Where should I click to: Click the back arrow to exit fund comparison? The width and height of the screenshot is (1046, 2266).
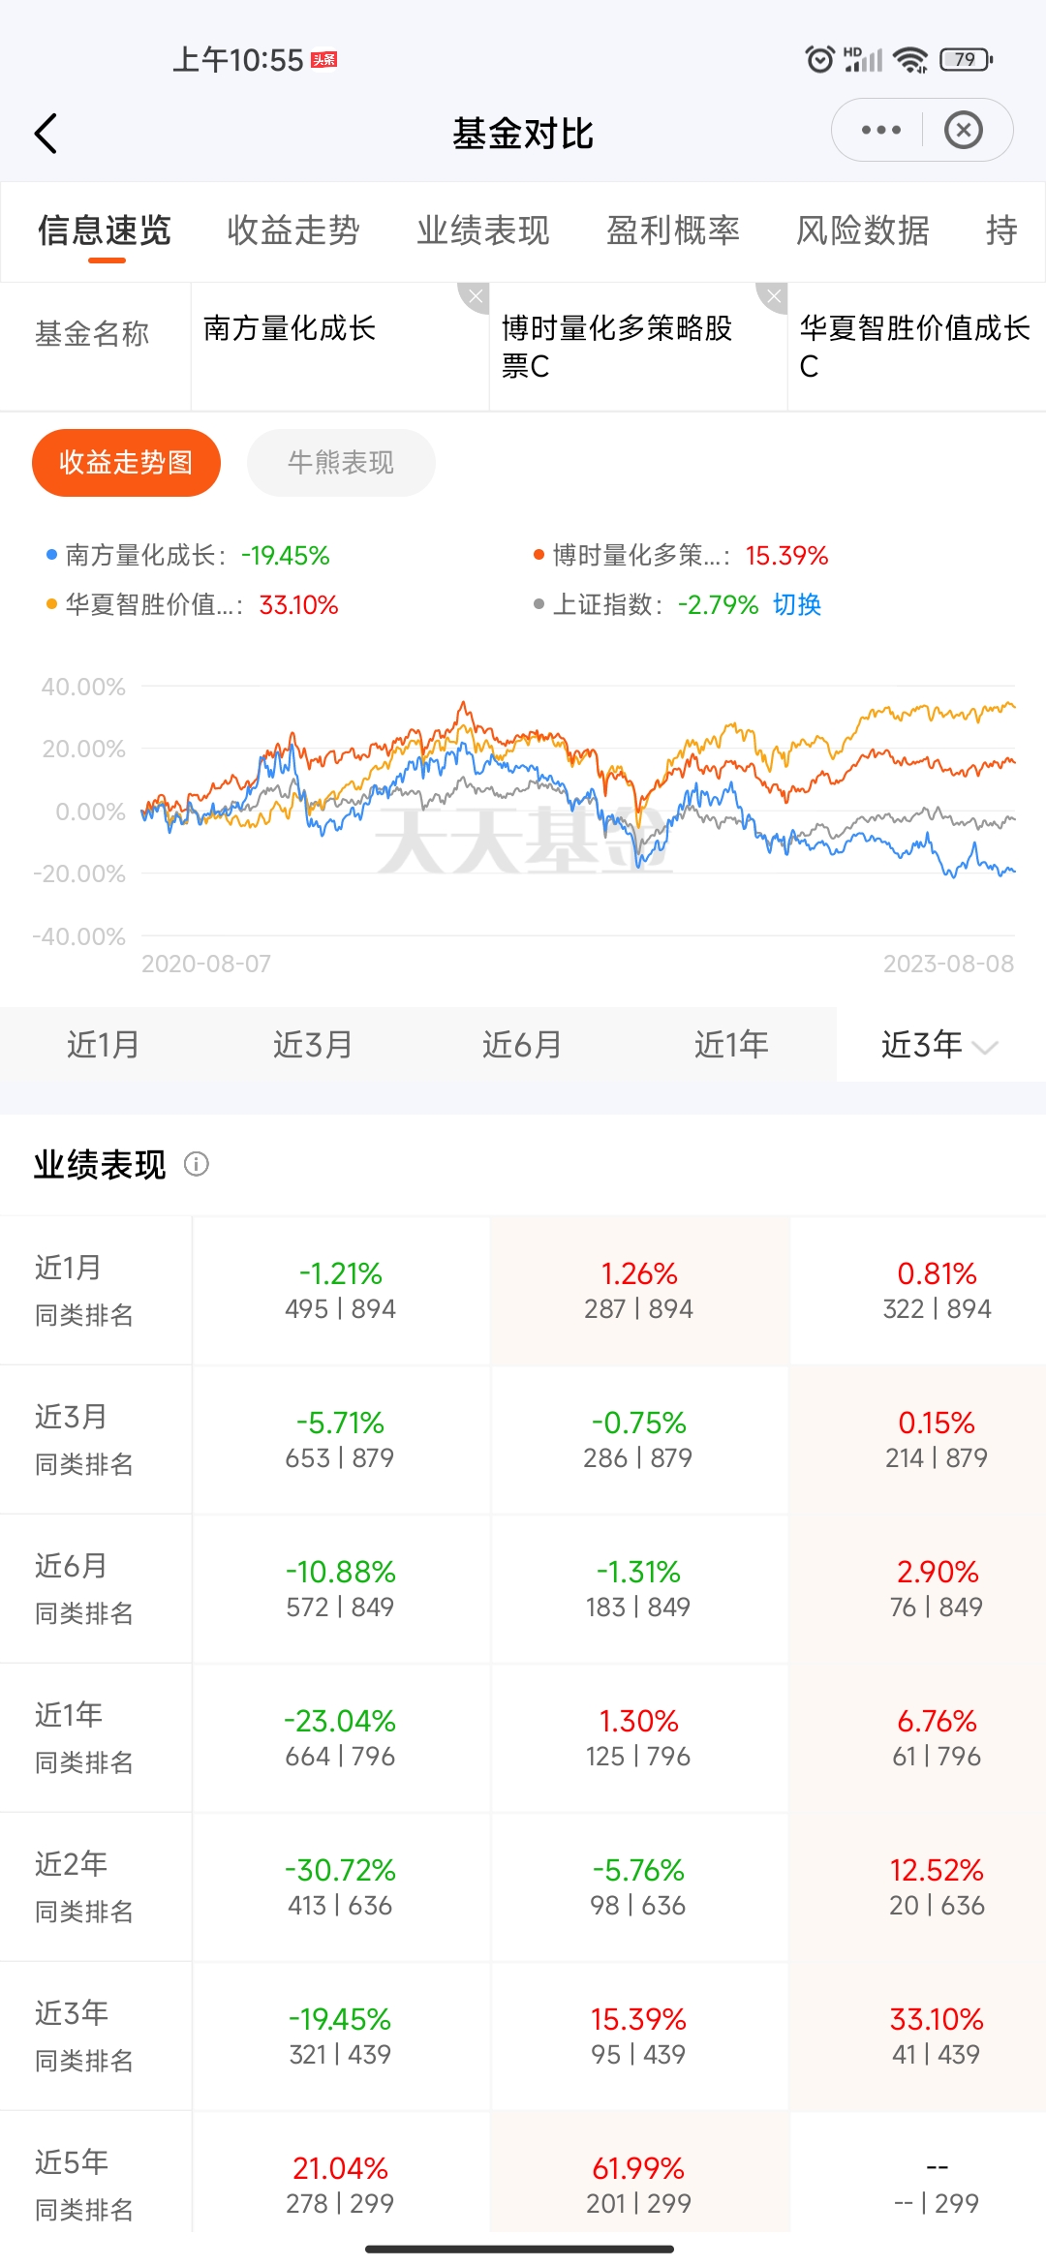[x=46, y=131]
